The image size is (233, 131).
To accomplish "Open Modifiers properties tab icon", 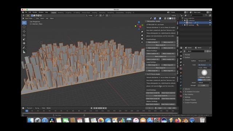I will tap(181, 76).
